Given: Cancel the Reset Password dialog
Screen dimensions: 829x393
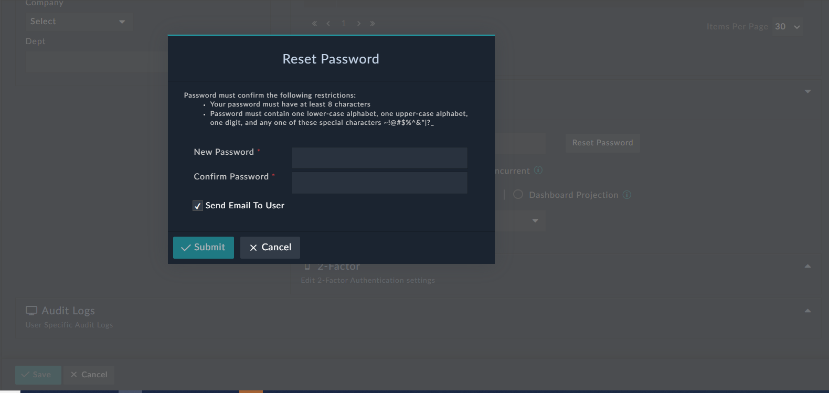Looking at the screenshot, I should tap(270, 248).
